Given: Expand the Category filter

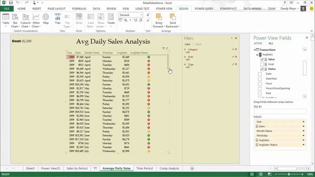Looking at the screenshot, I should [x=185, y=49].
